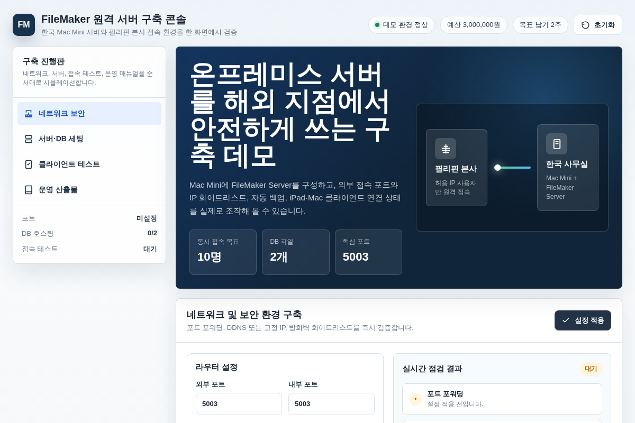The height and width of the screenshot is (423, 635).
Task: Click the FileMaker 원격 서버 구축 콘솔 title
Action: click(114, 20)
